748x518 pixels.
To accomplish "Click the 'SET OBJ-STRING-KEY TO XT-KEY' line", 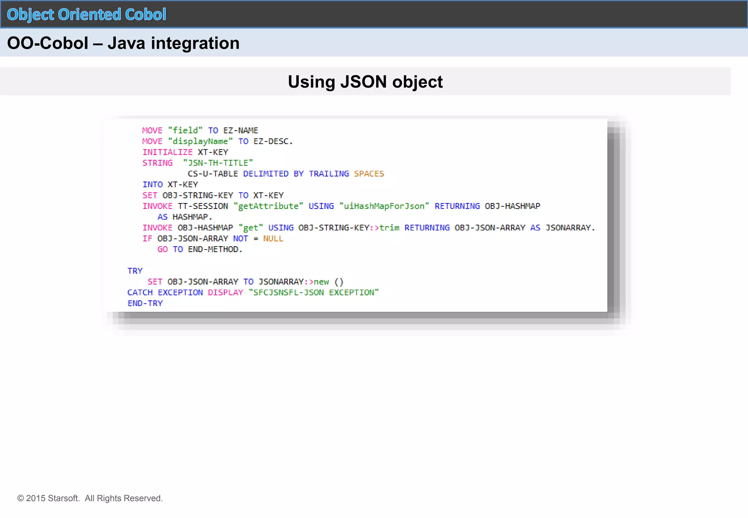I will click(x=213, y=195).
